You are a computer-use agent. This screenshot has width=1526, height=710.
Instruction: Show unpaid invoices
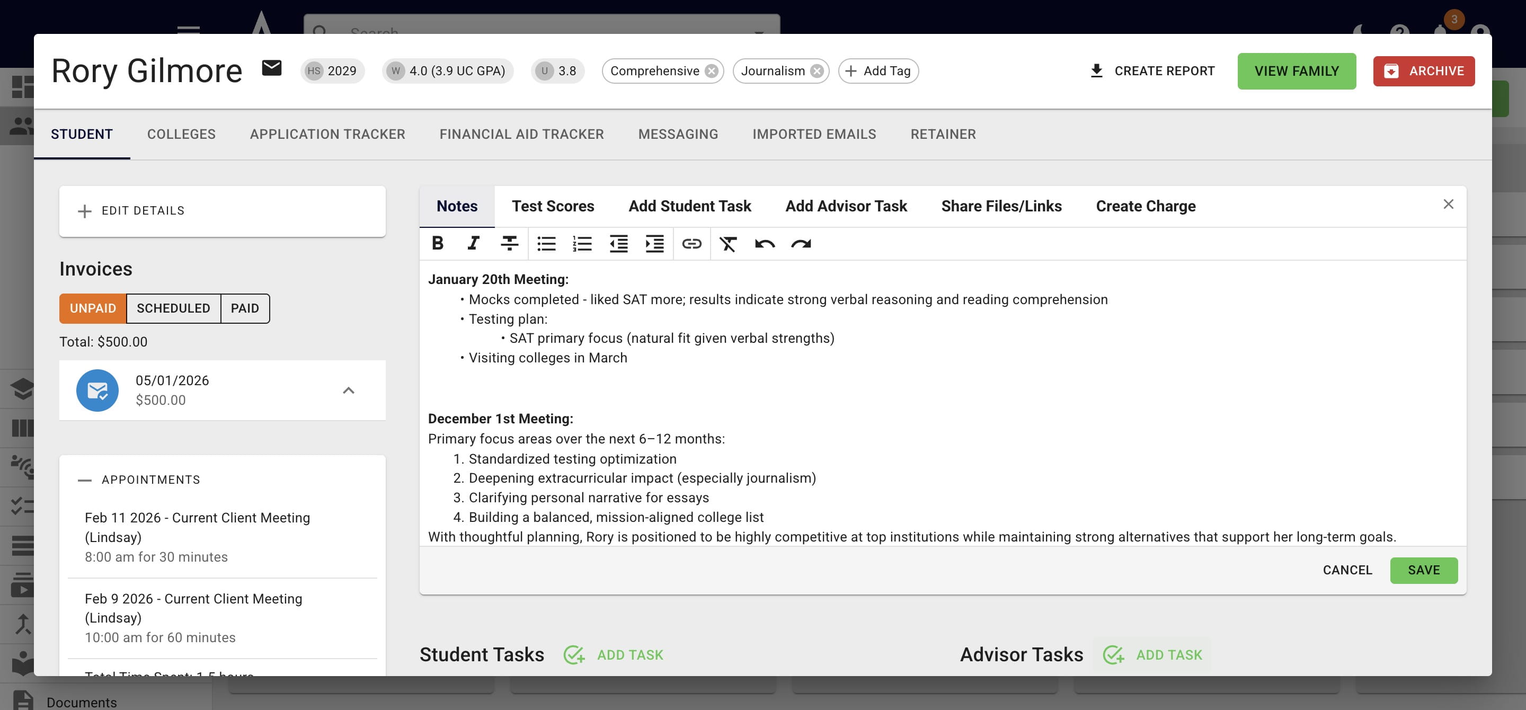tap(93, 308)
